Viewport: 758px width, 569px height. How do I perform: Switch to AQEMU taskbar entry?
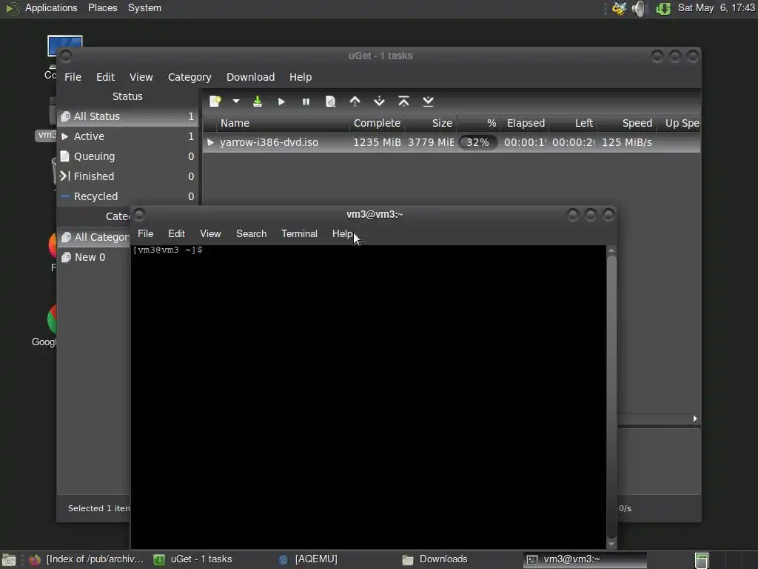309,559
